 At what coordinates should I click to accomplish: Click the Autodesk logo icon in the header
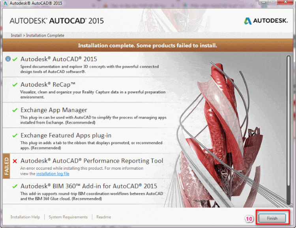248,21
